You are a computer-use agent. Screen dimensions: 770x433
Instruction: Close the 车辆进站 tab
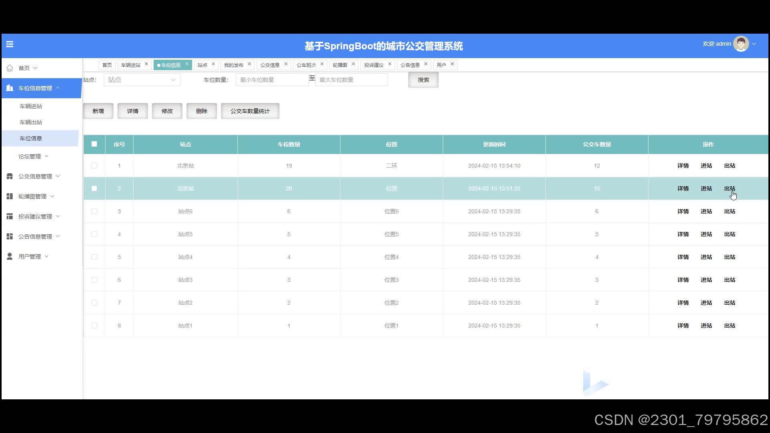click(x=146, y=64)
